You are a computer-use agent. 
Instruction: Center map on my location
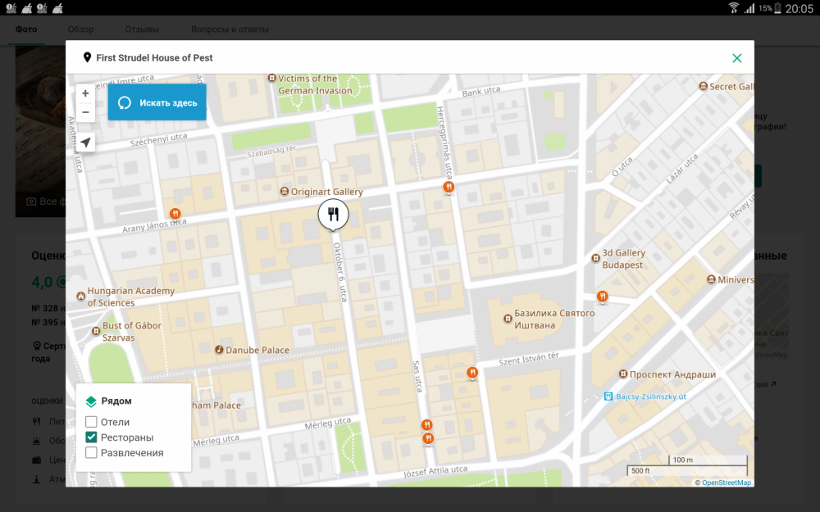click(85, 143)
